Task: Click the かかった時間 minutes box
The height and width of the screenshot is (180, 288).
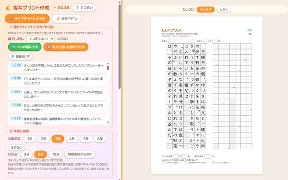Action: tap(176, 156)
